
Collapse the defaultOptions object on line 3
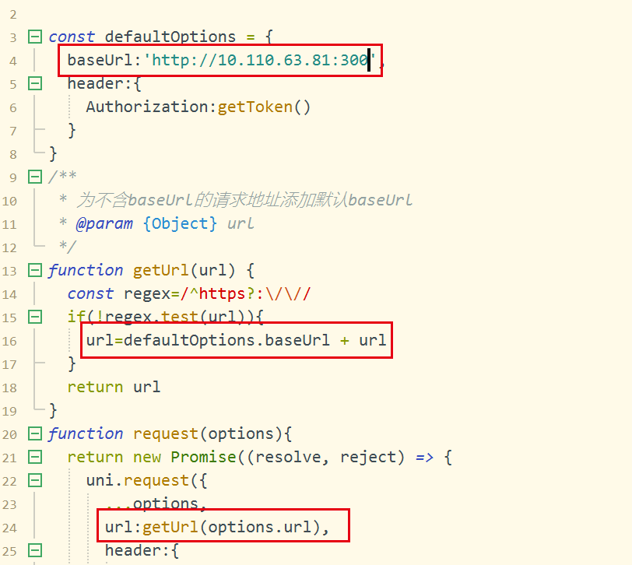click(34, 36)
